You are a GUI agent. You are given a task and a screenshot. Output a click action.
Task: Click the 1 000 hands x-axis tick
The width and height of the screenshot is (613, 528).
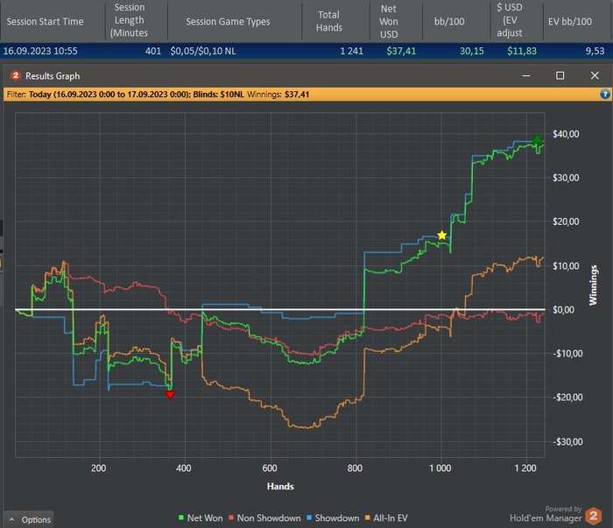pyautogui.click(x=440, y=468)
